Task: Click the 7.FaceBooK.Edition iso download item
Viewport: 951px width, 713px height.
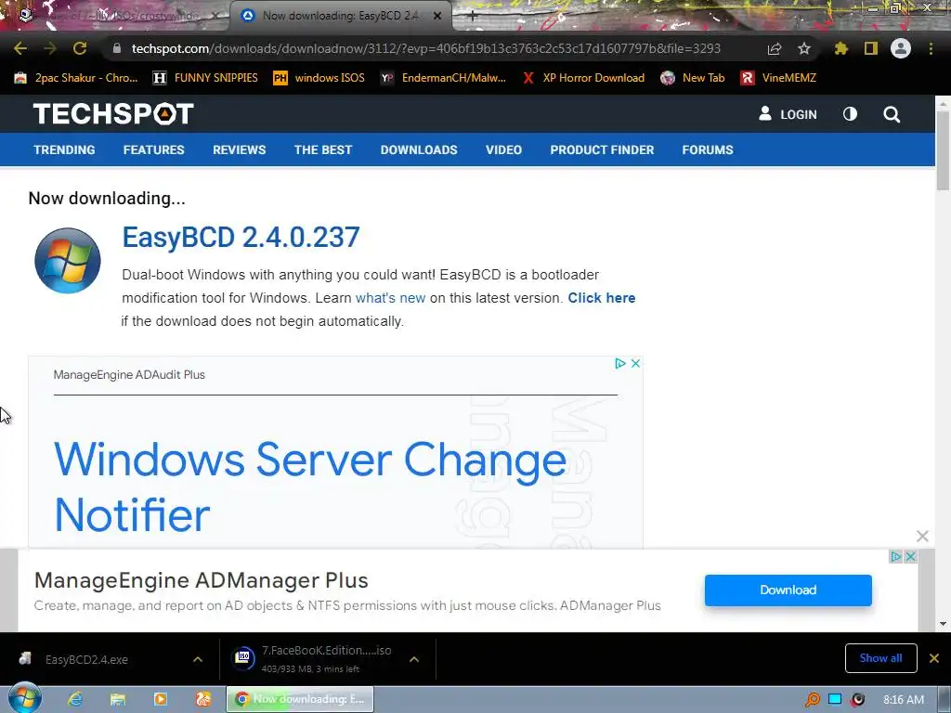Action: [x=314, y=658]
